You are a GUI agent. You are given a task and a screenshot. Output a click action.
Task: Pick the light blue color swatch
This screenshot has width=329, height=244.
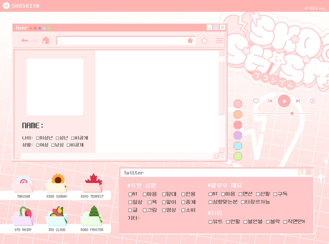pyautogui.click(x=238, y=145)
